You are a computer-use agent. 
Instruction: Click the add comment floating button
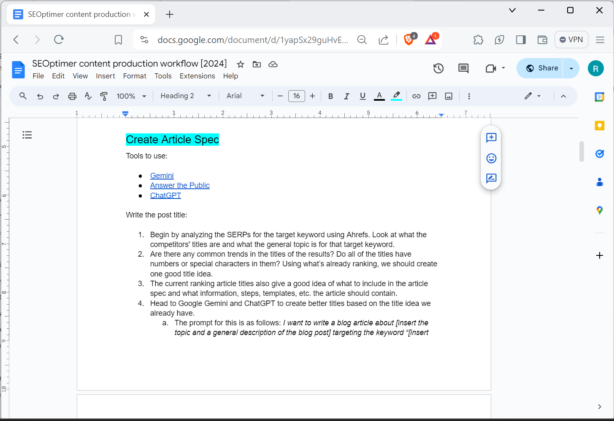[491, 138]
